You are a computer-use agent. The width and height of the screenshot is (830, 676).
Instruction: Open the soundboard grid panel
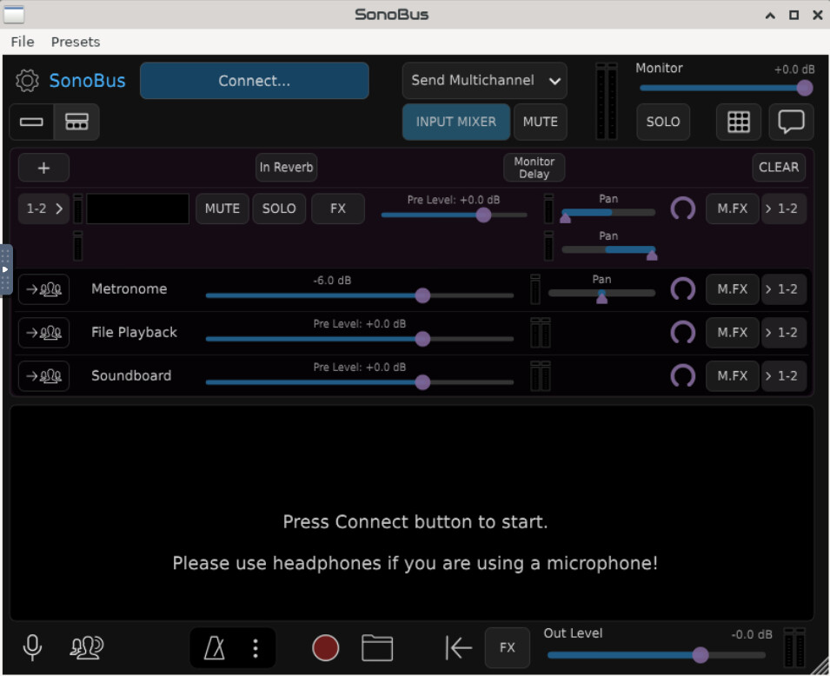tap(739, 123)
